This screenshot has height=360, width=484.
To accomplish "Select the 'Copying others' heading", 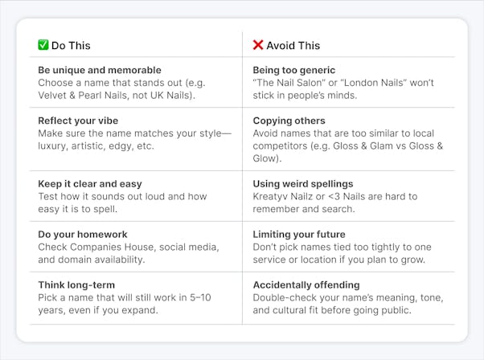I will click(x=289, y=121).
